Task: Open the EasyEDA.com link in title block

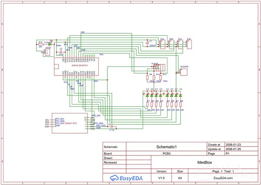Action: point(224,178)
